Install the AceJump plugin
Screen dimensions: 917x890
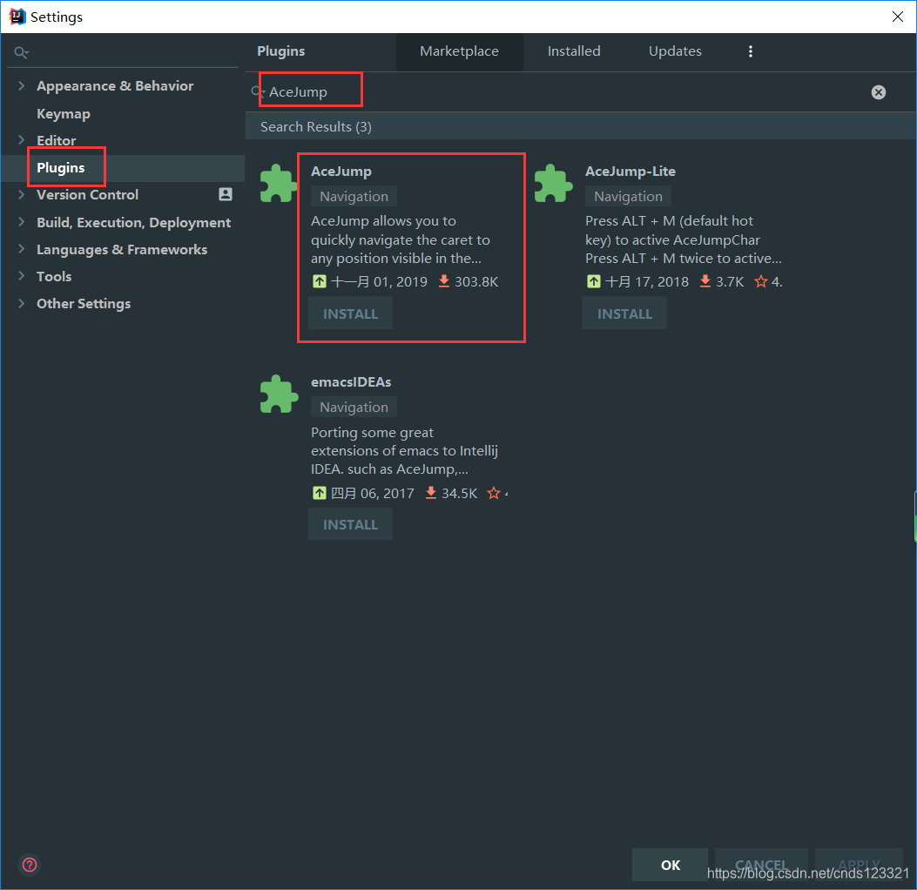350,314
